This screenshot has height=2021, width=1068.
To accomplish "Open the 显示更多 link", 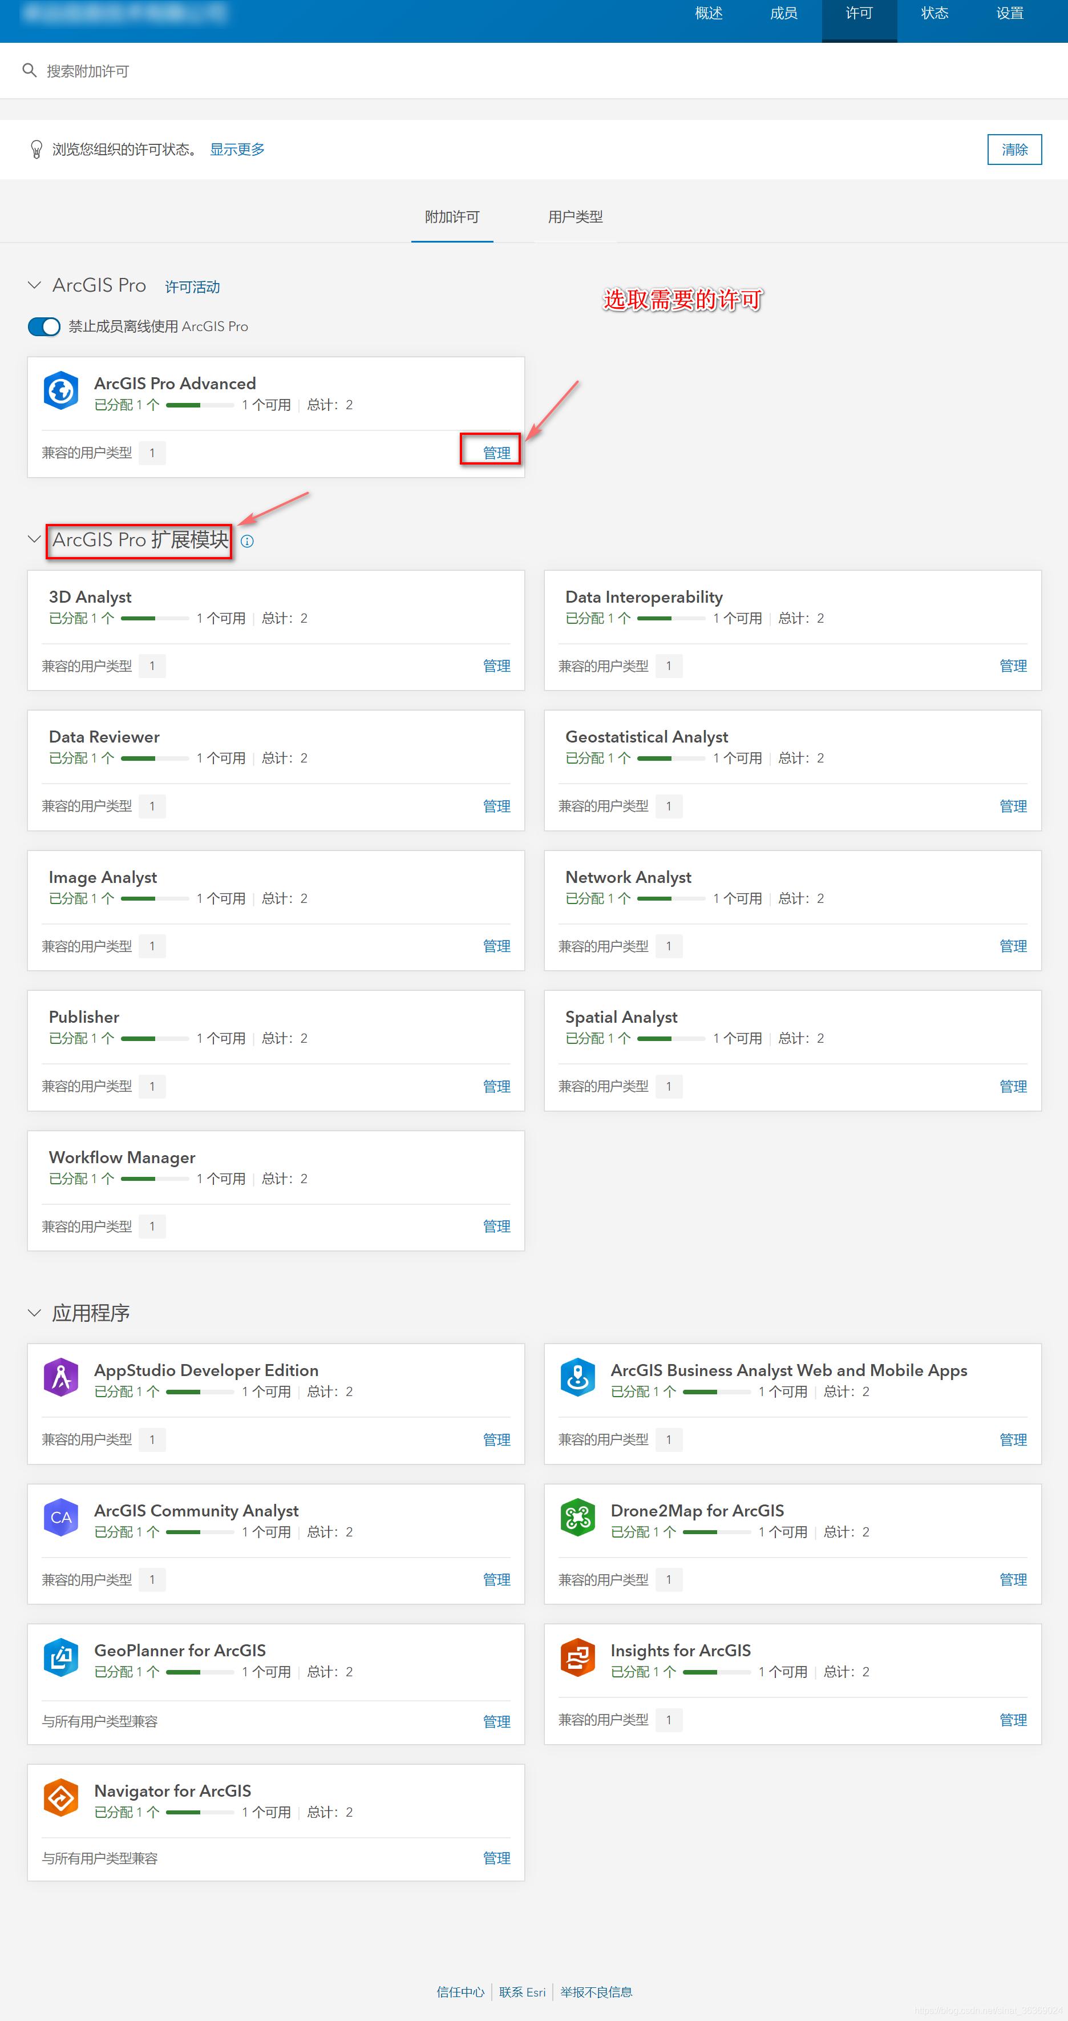I will tap(237, 150).
